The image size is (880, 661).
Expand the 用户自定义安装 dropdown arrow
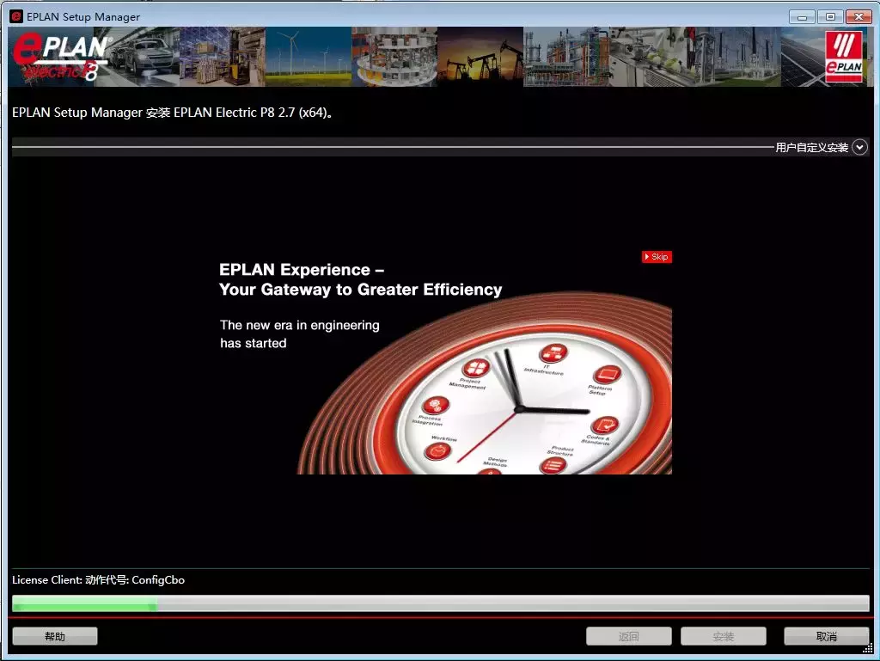click(859, 147)
